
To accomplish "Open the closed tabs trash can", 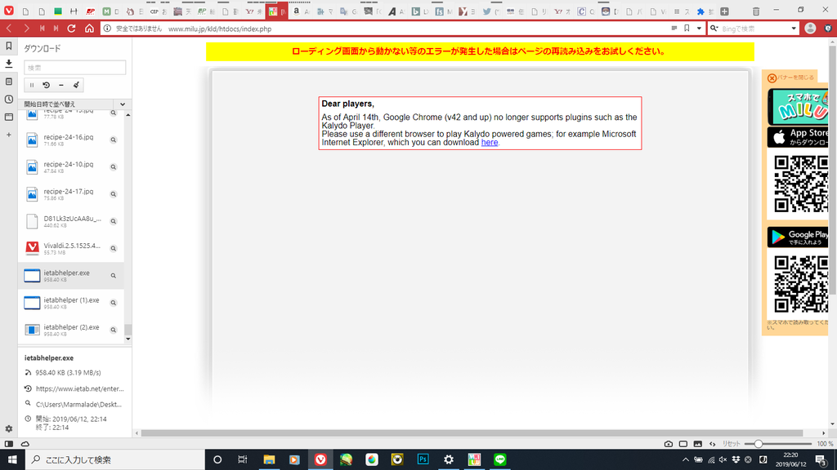I will pyautogui.click(x=755, y=11).
